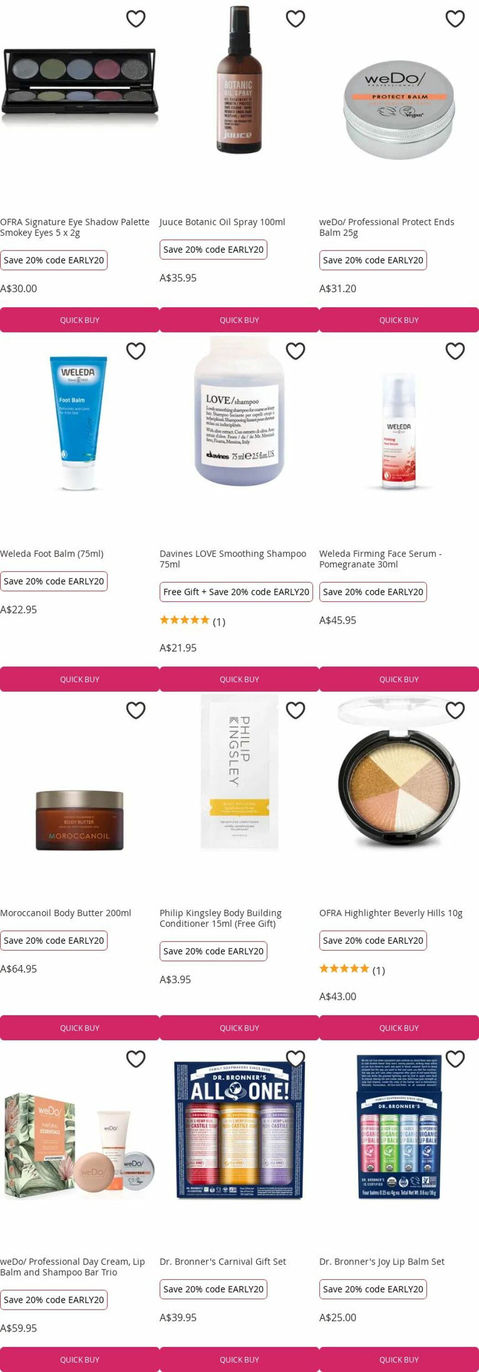Add OFRA Eye Shadow Palette to wishlist
479x1372 pixels.
click(136, 19)
